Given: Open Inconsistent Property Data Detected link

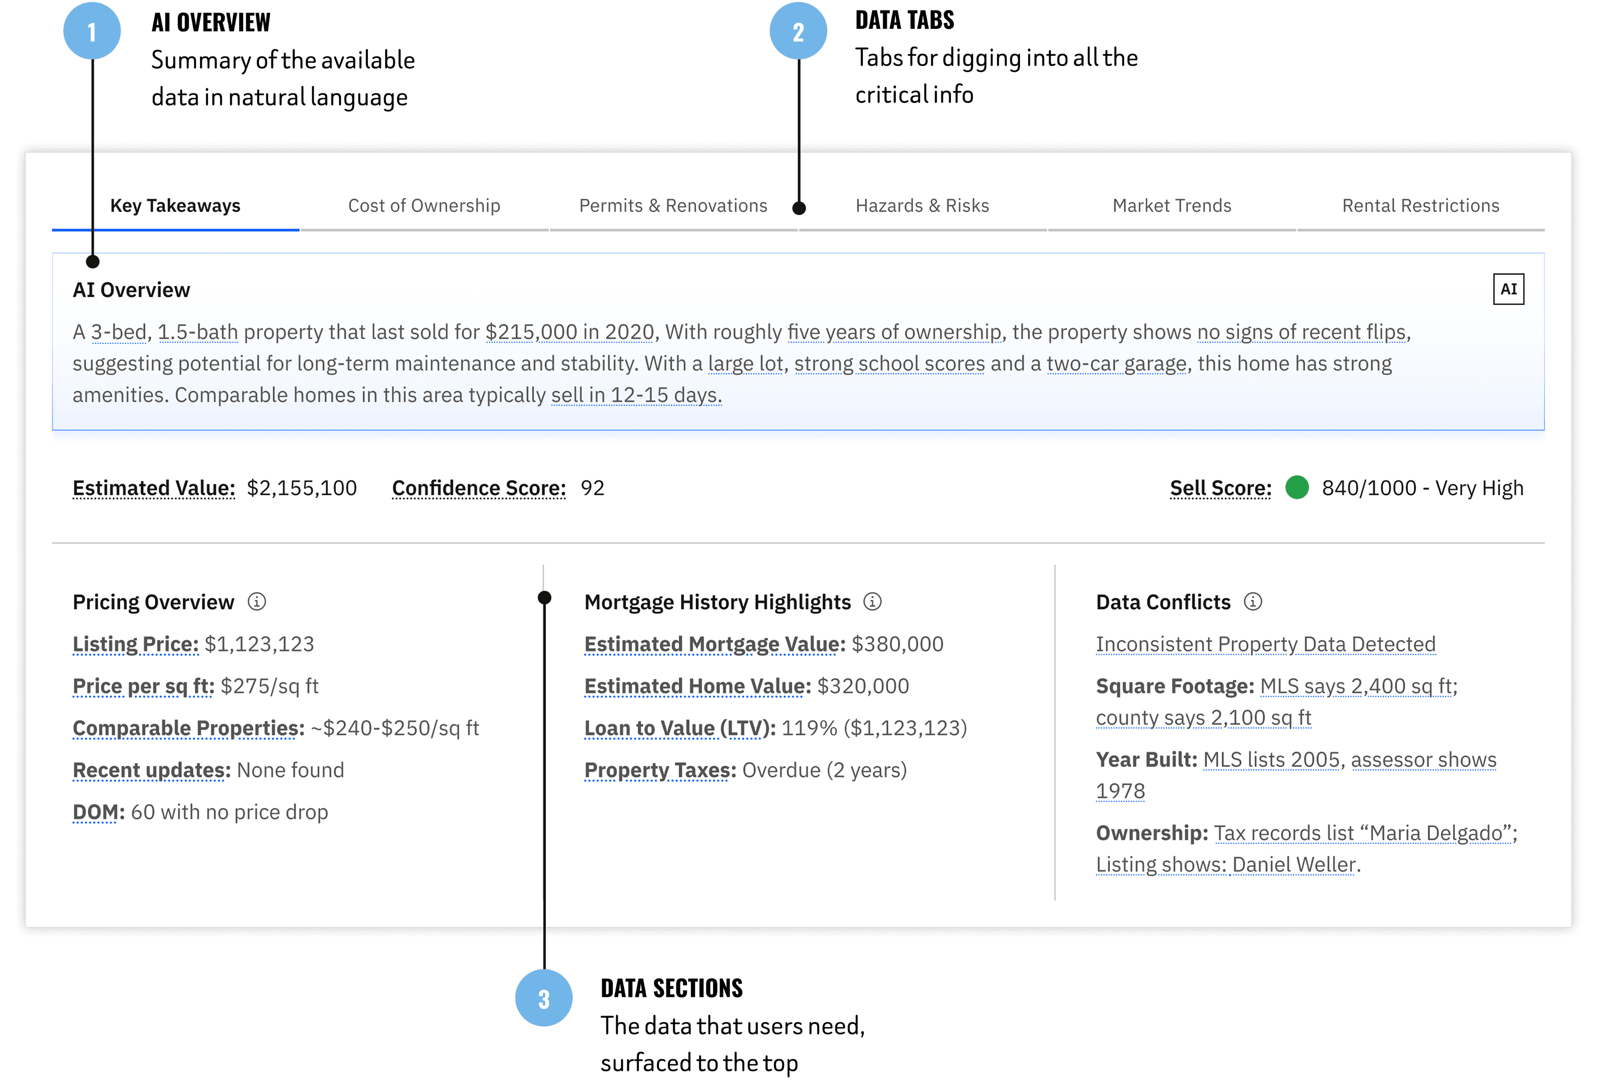Looking at the screenshot, I should click(x=1265, y=644).
